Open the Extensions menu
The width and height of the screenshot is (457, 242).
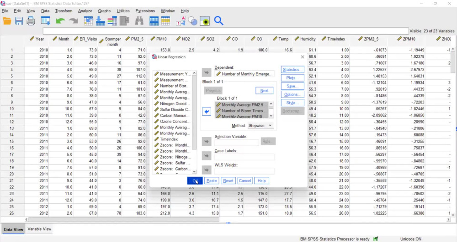click(x=145, y=11)
